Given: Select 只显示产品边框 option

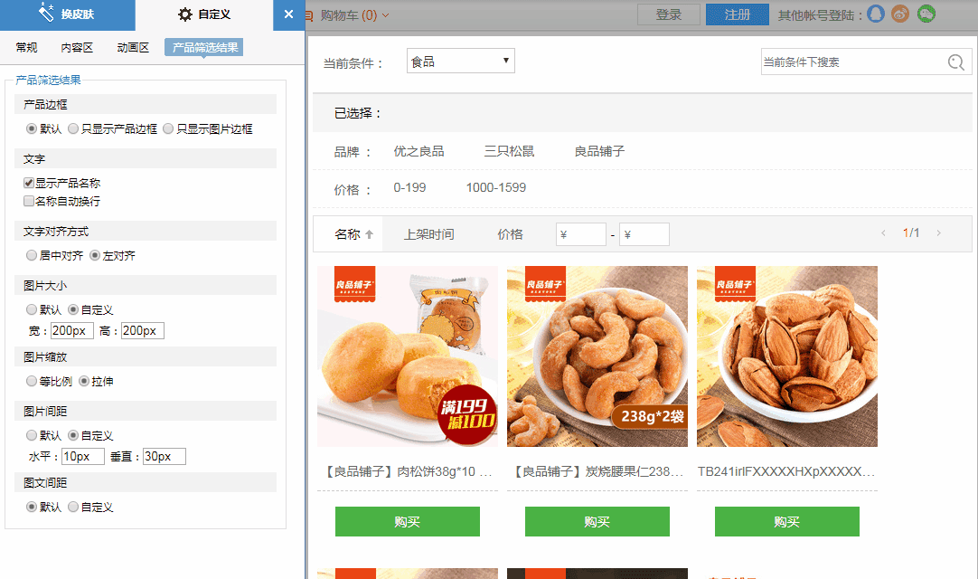Looking at the screenshot, I should (73, 128).
